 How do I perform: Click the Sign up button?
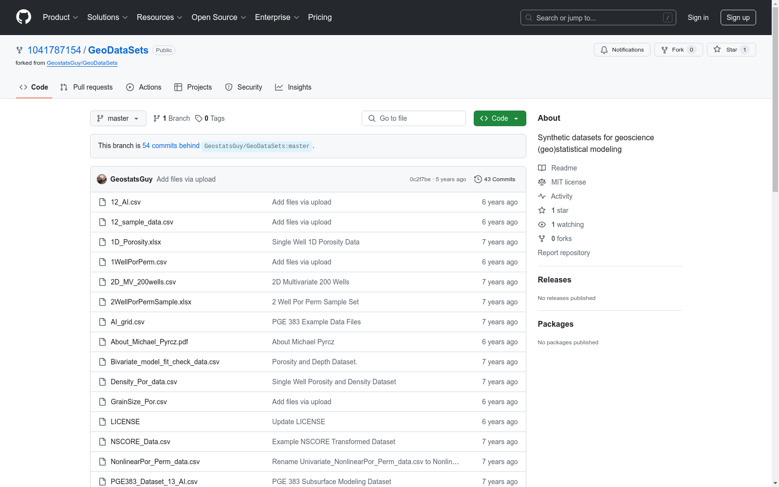click(738, 18)
